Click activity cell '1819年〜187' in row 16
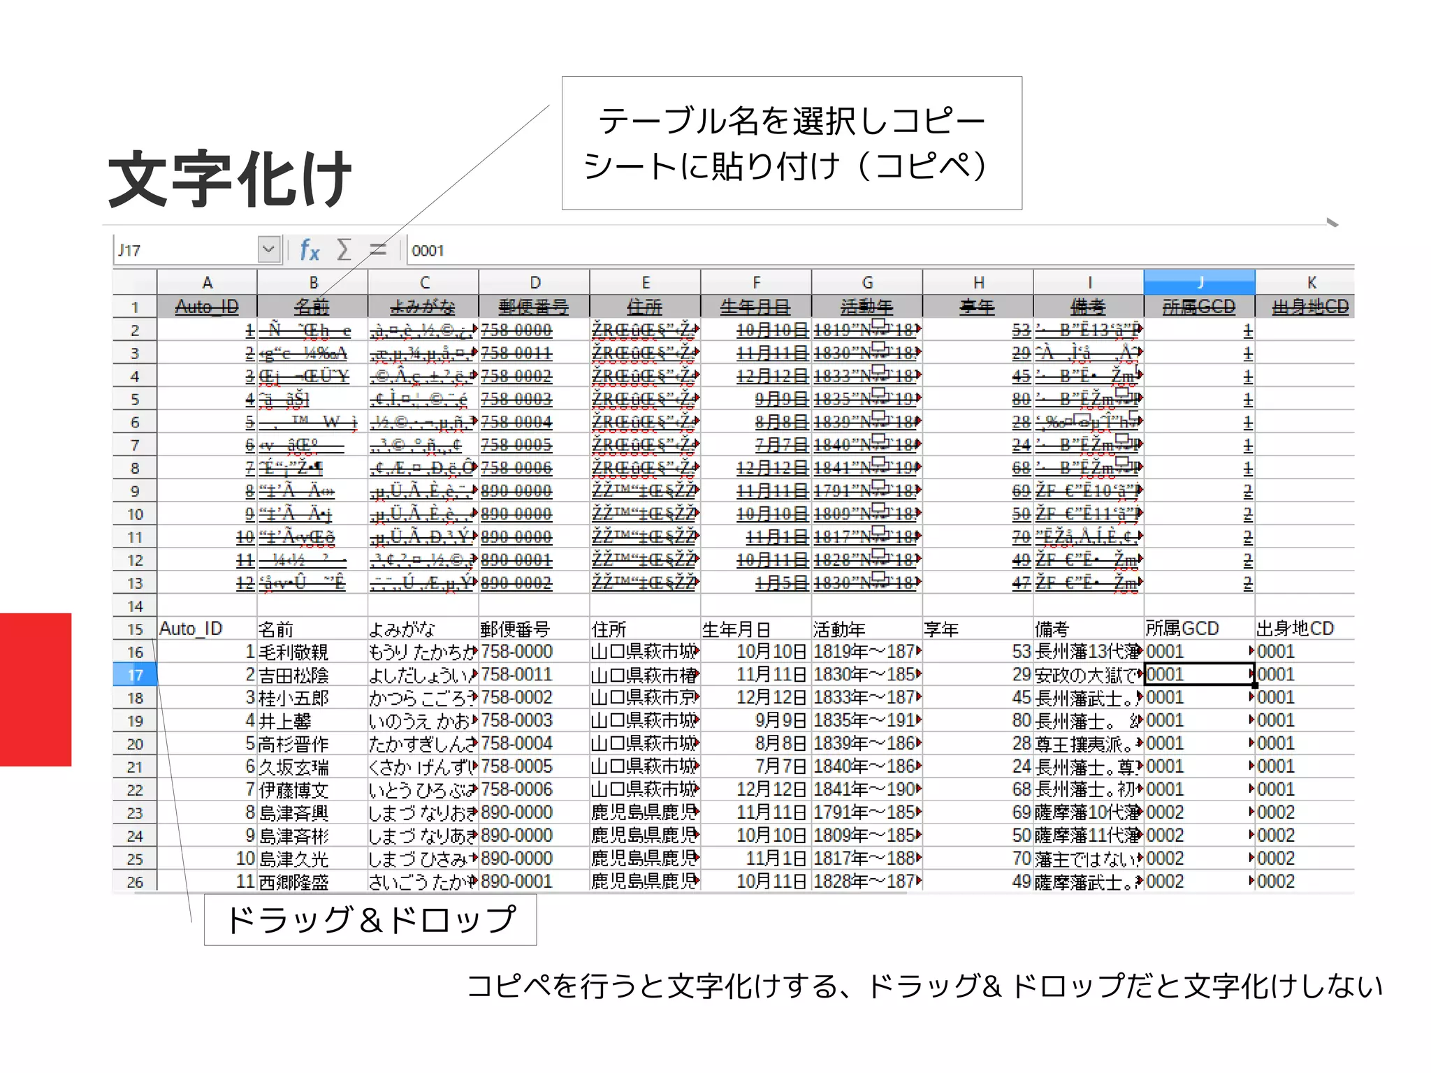1431x1073 pixels. point(867,652)
